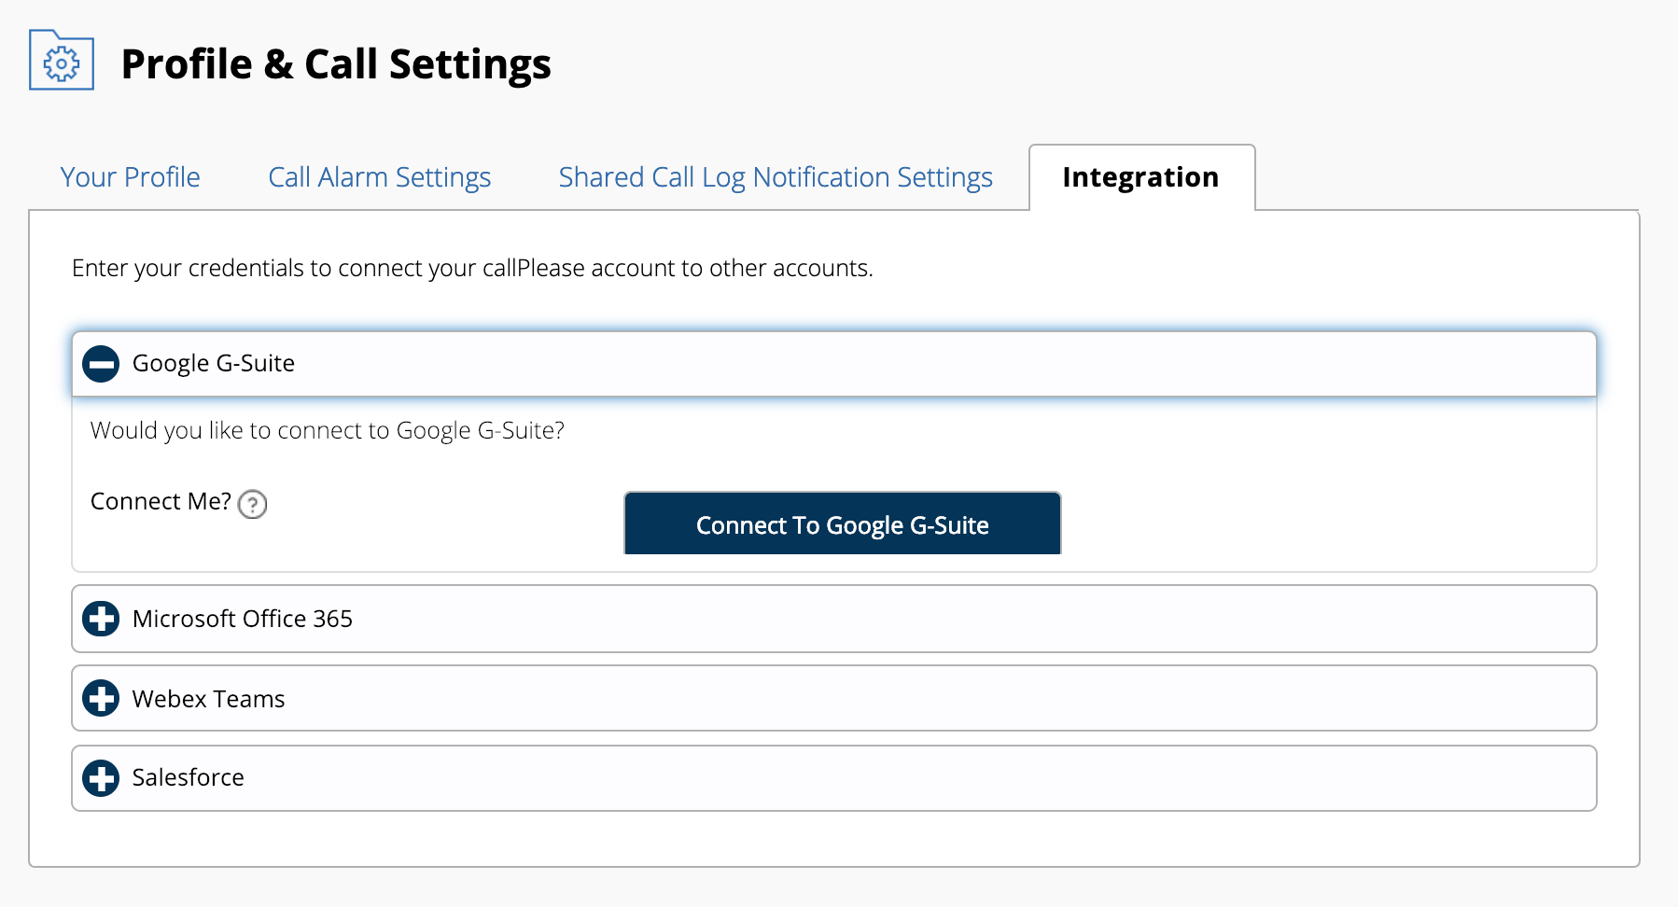Click the 'Connect Me?' label text
This screenshot has height=907, width=1678.
tap(160, 501)
